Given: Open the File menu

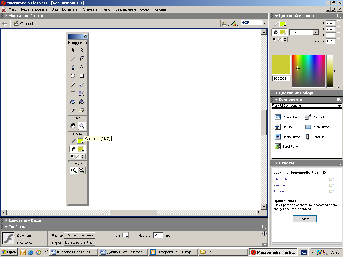Looking at the screenshot, I should (x=13, y=9).
